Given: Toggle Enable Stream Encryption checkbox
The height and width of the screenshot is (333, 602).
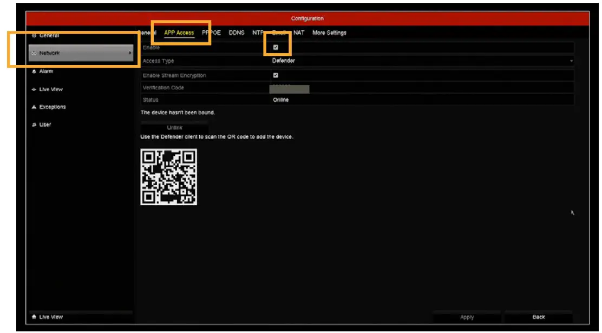Looking at the screenshot, I should [276, 75].
